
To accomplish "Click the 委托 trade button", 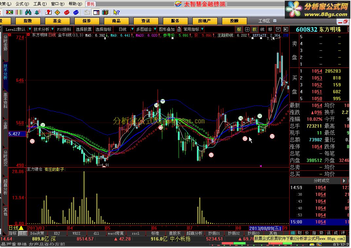I will point(91,4).
